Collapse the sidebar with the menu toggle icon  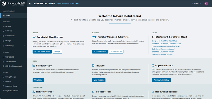(30, 4)
